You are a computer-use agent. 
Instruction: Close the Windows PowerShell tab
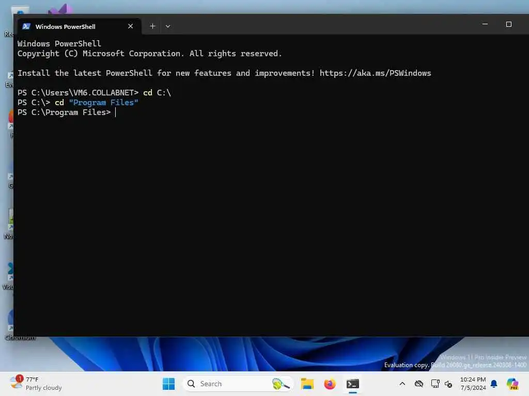(131, 26)
